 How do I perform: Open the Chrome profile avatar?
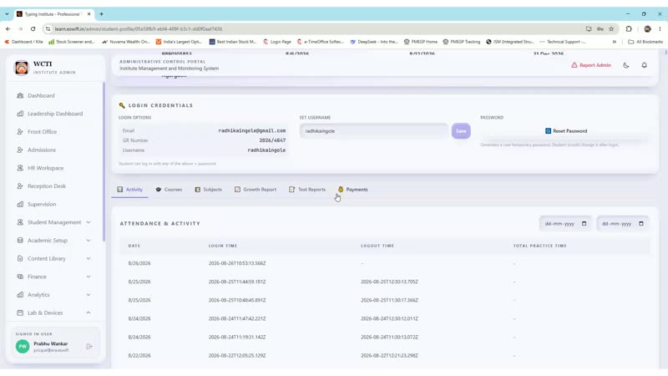click(648, 29)
